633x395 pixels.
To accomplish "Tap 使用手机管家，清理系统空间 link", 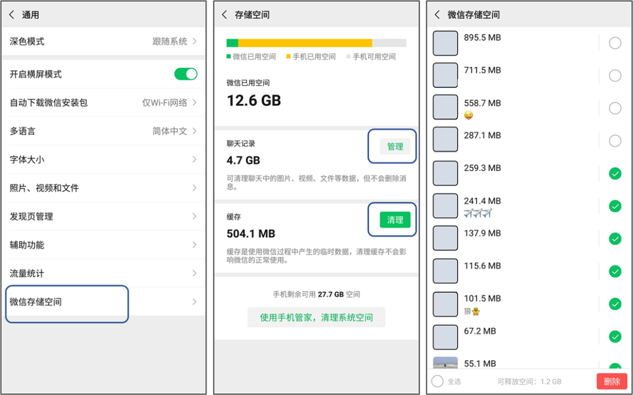I will (x=316, y=318).
